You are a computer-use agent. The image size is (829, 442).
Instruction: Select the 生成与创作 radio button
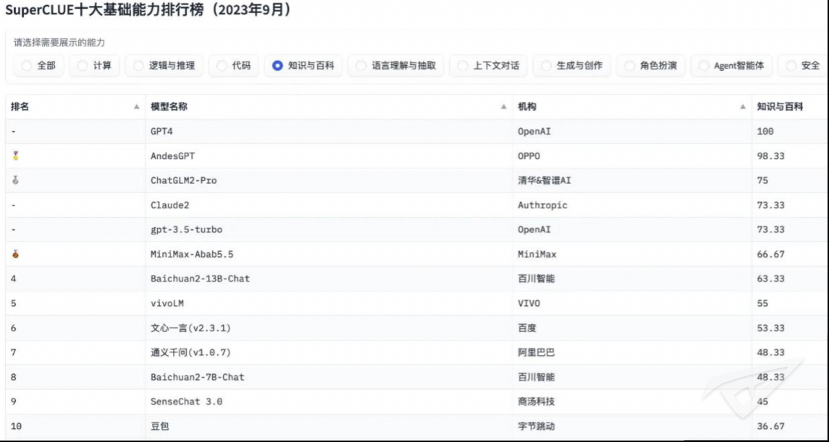click(546, 66)
